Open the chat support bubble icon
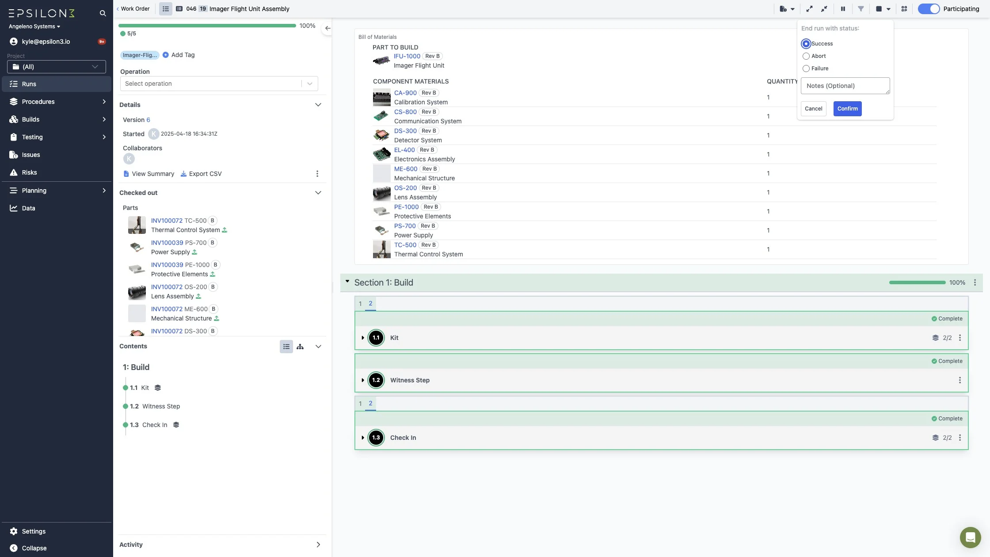 (x=970, y=538)
